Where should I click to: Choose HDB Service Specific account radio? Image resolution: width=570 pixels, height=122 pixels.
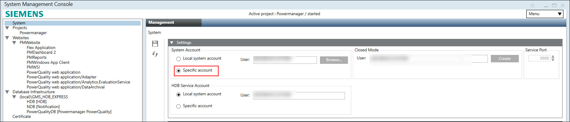pos(179,106)
